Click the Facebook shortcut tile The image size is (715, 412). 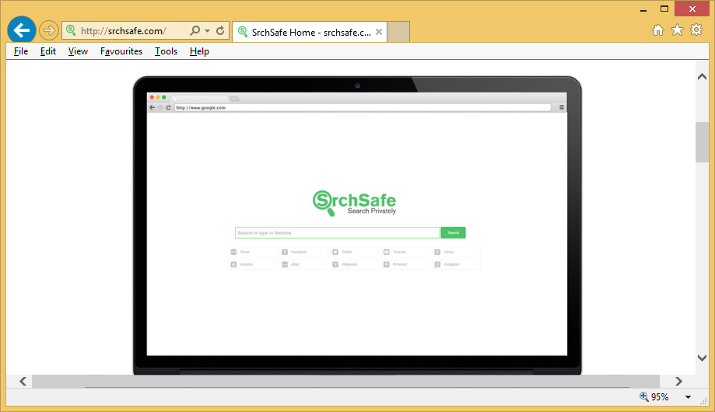click(303, 252)
